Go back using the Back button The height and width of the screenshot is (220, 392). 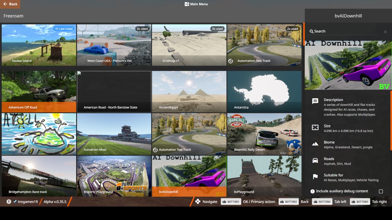(x=10, y=4)
